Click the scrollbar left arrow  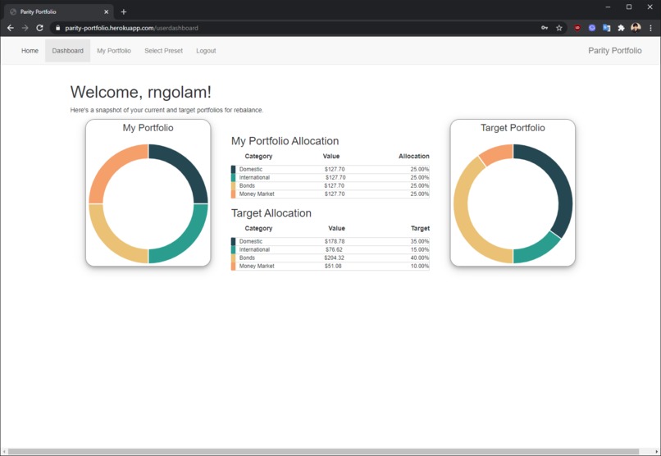[4, 452]
